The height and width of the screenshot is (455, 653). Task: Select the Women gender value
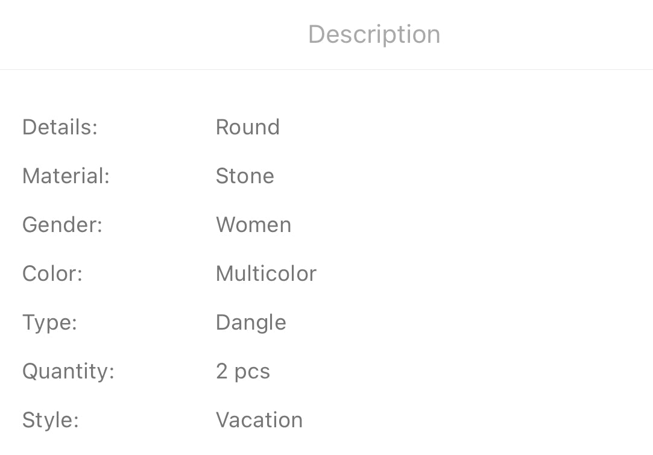(253, 225)
